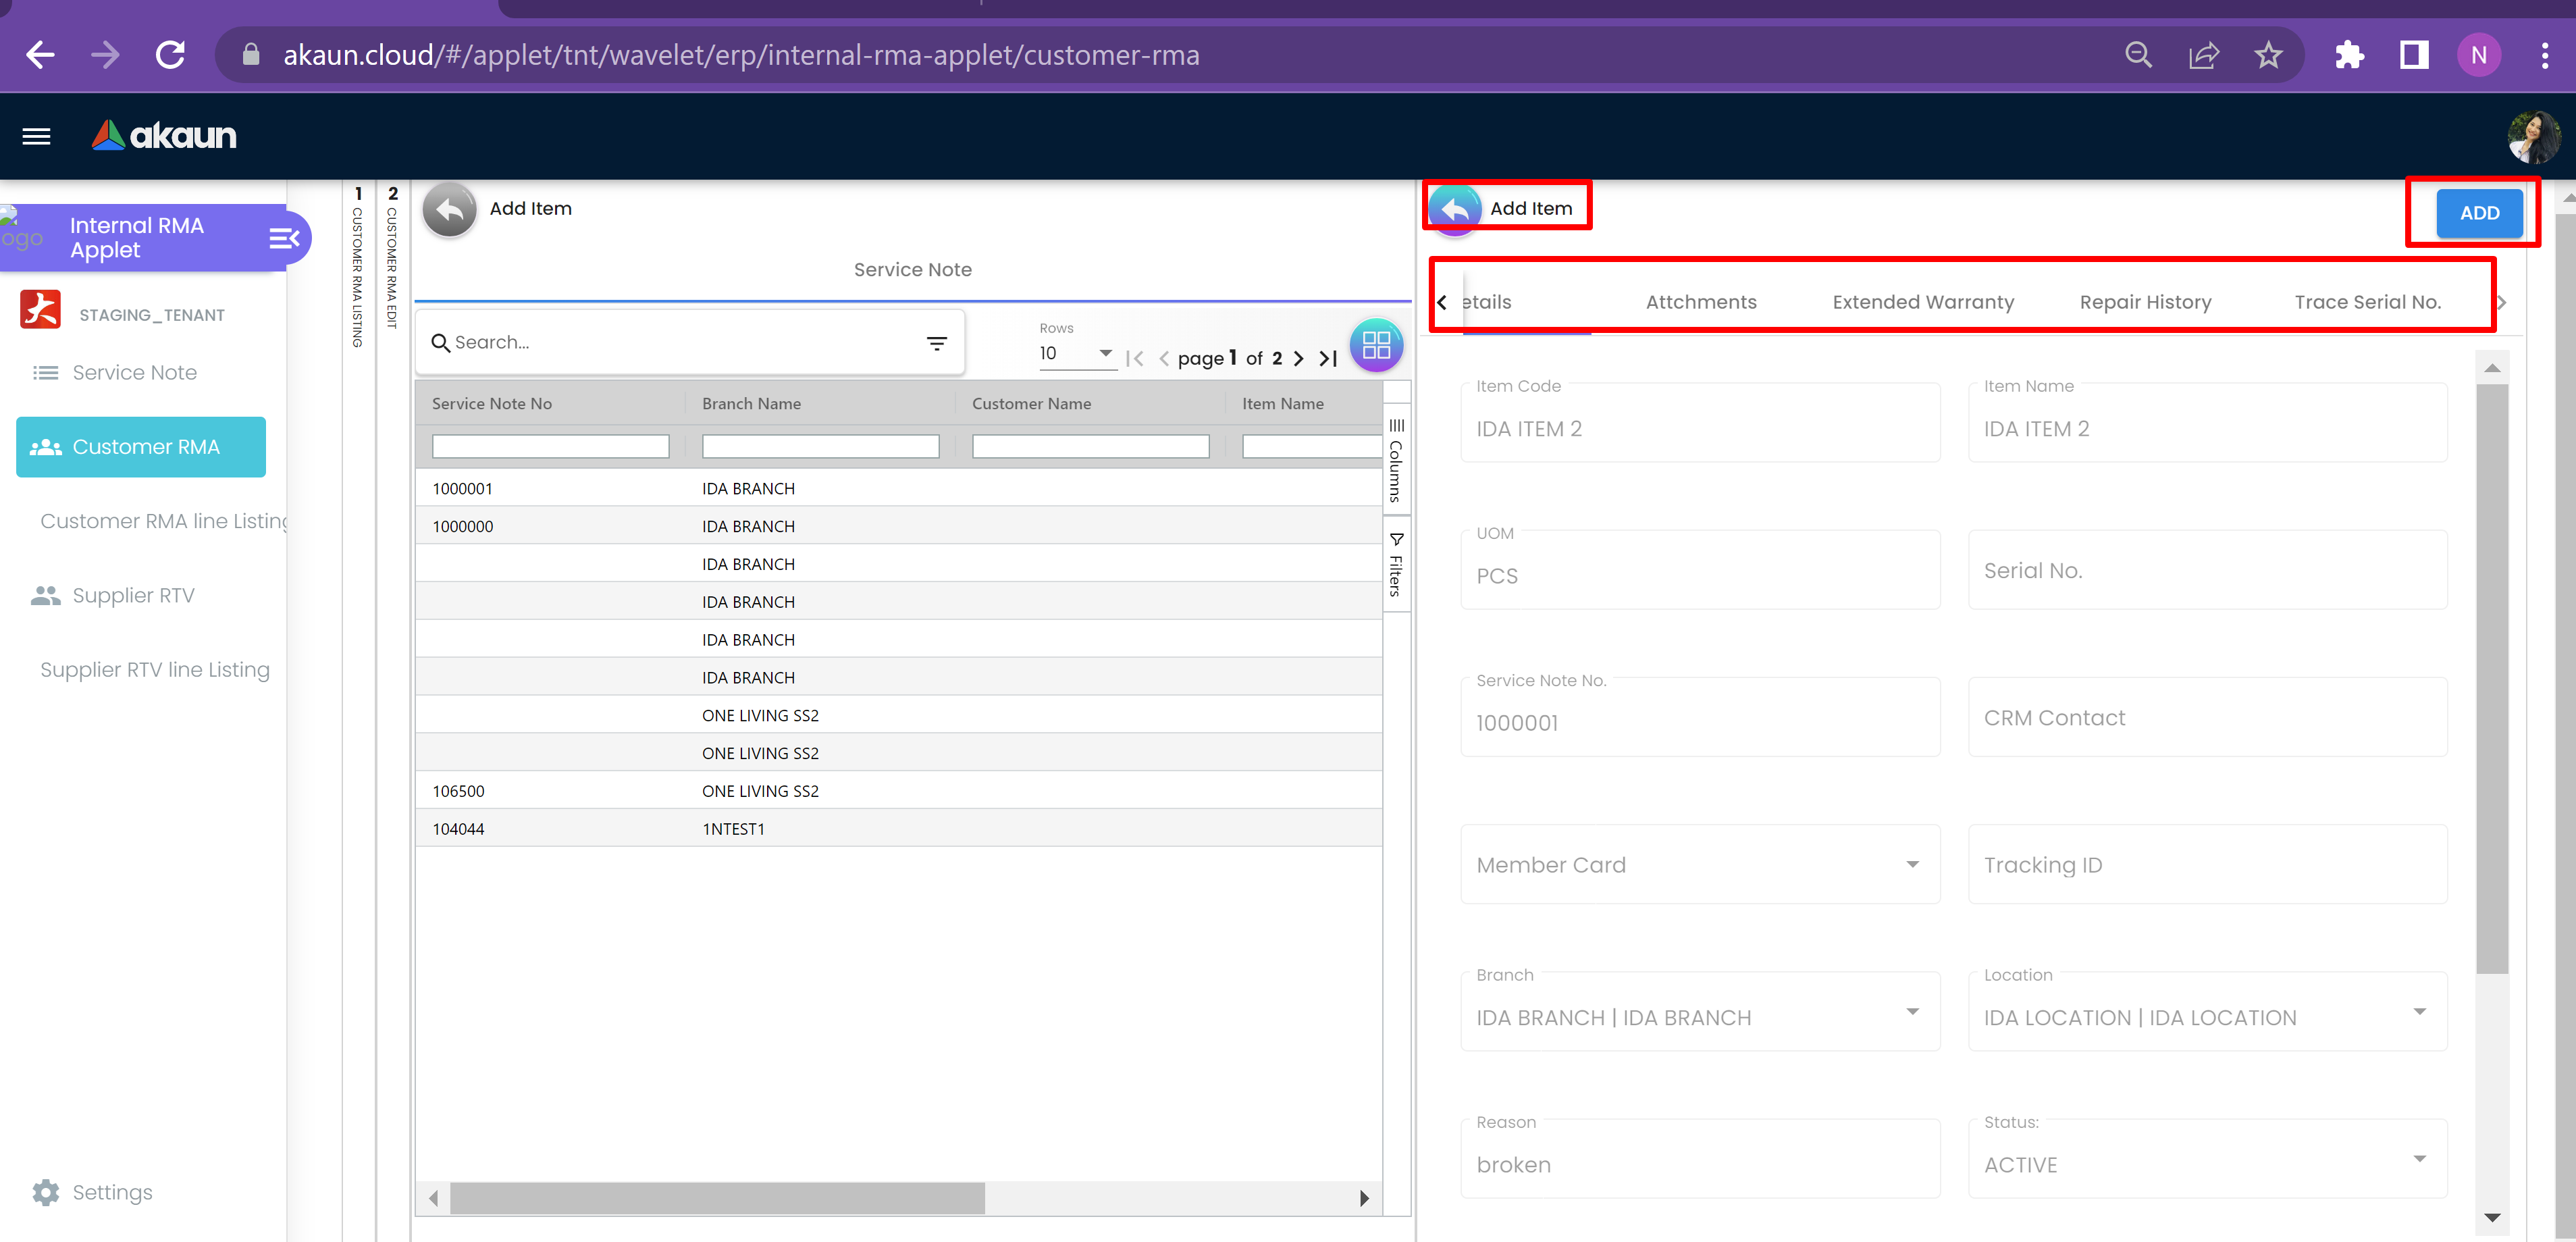Go to next page of service notes
Viewport: 2576px width, 1242px height.
[1298, 358]
